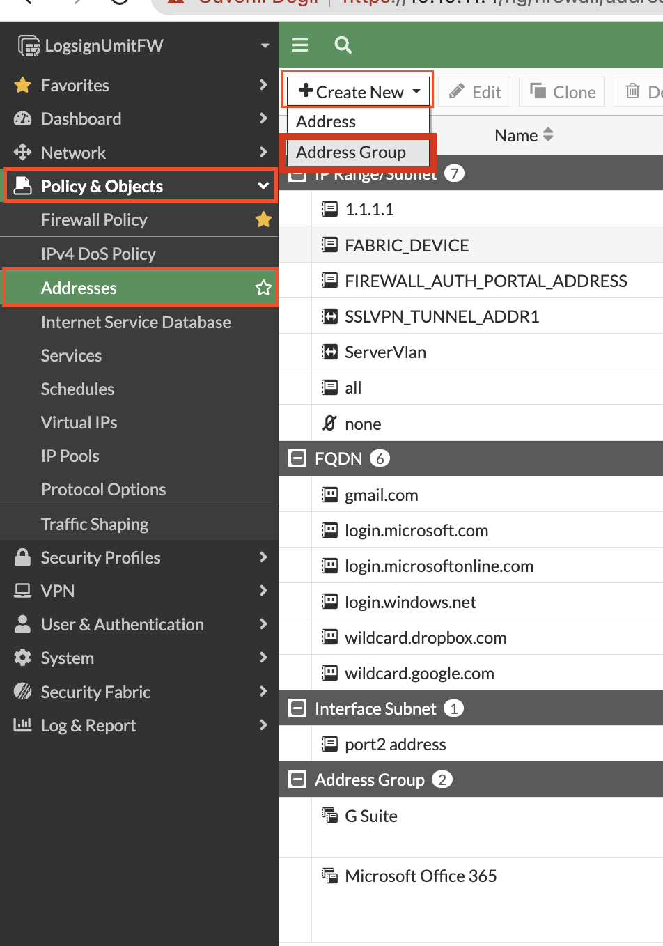The height and width of the screenshot is (946, 663).
Task: Select the login.microsoftonline.com row
Action: tap(471, 566)
